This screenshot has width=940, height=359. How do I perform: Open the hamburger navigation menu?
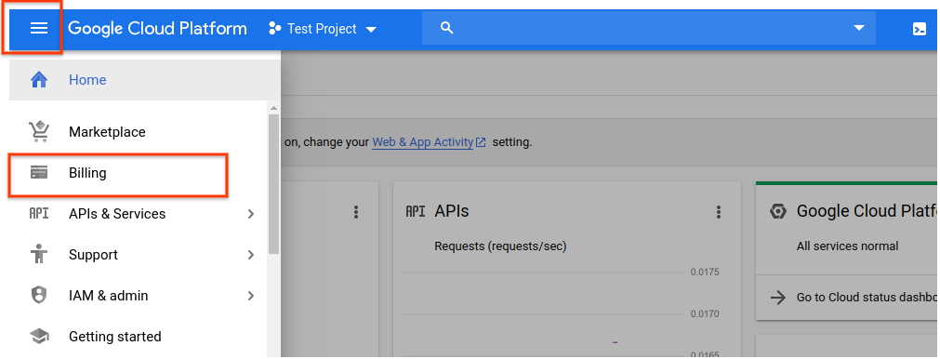coord(39,28)
